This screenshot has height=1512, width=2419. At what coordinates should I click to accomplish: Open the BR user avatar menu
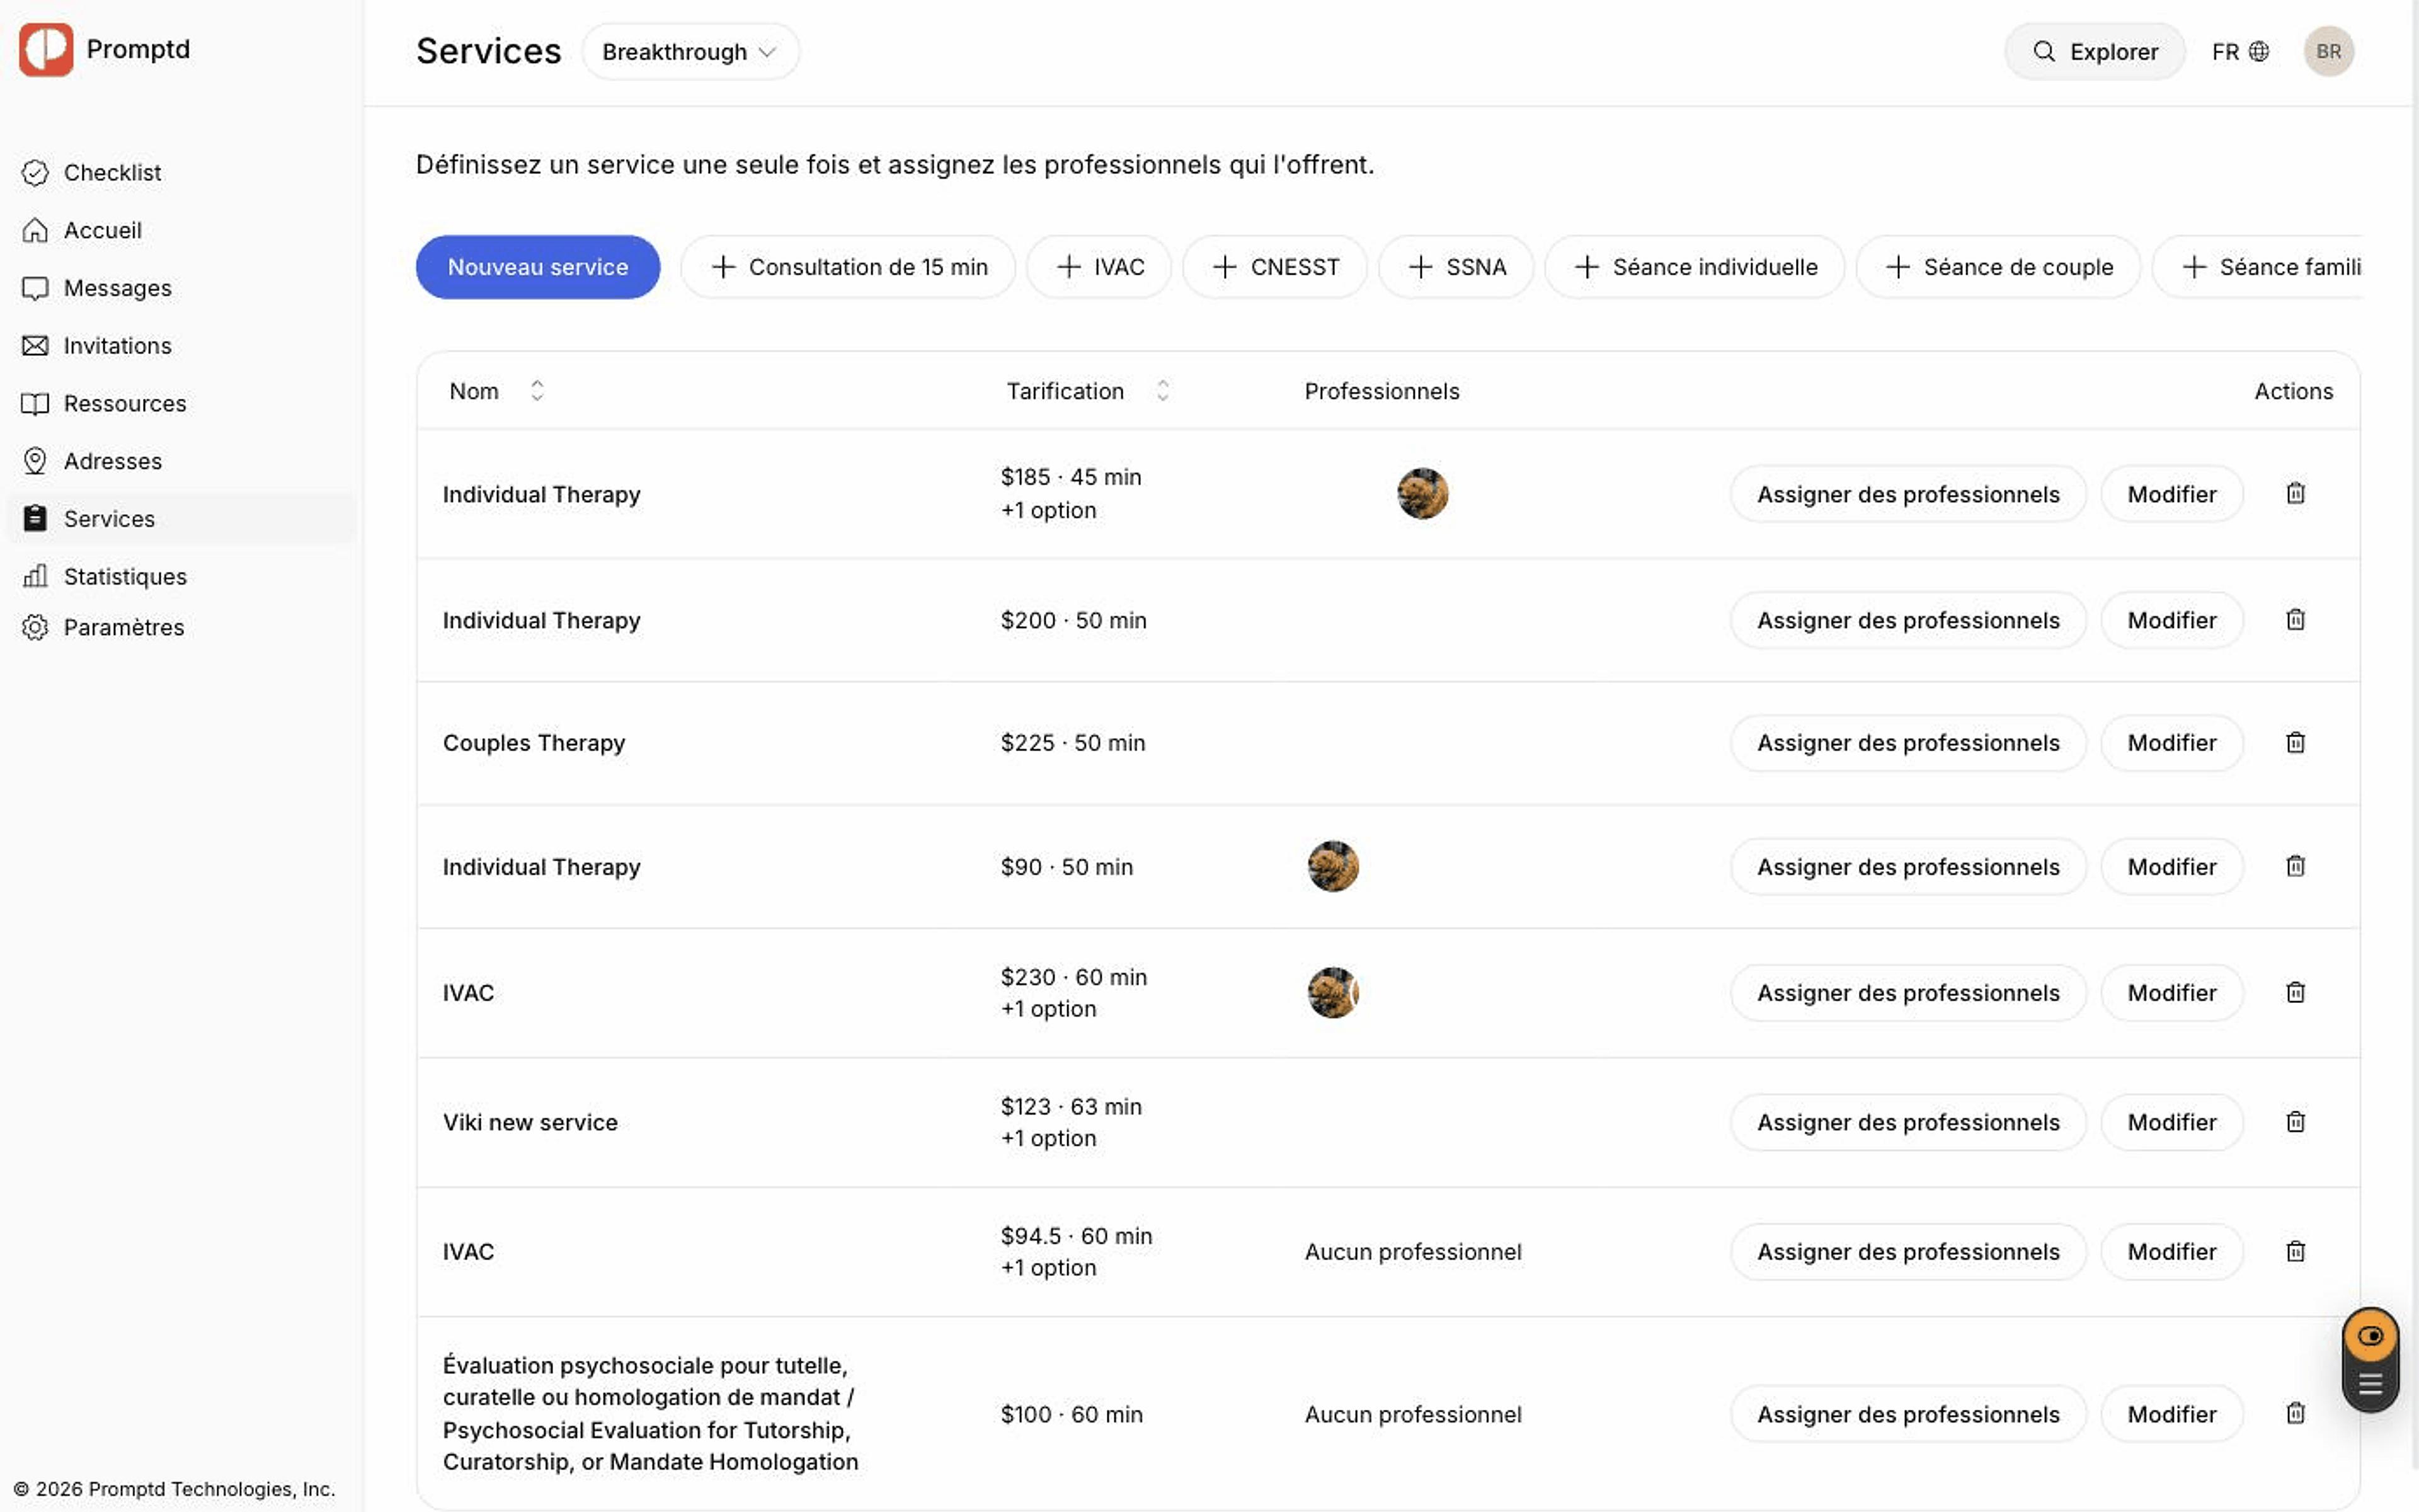[2328, 52]
